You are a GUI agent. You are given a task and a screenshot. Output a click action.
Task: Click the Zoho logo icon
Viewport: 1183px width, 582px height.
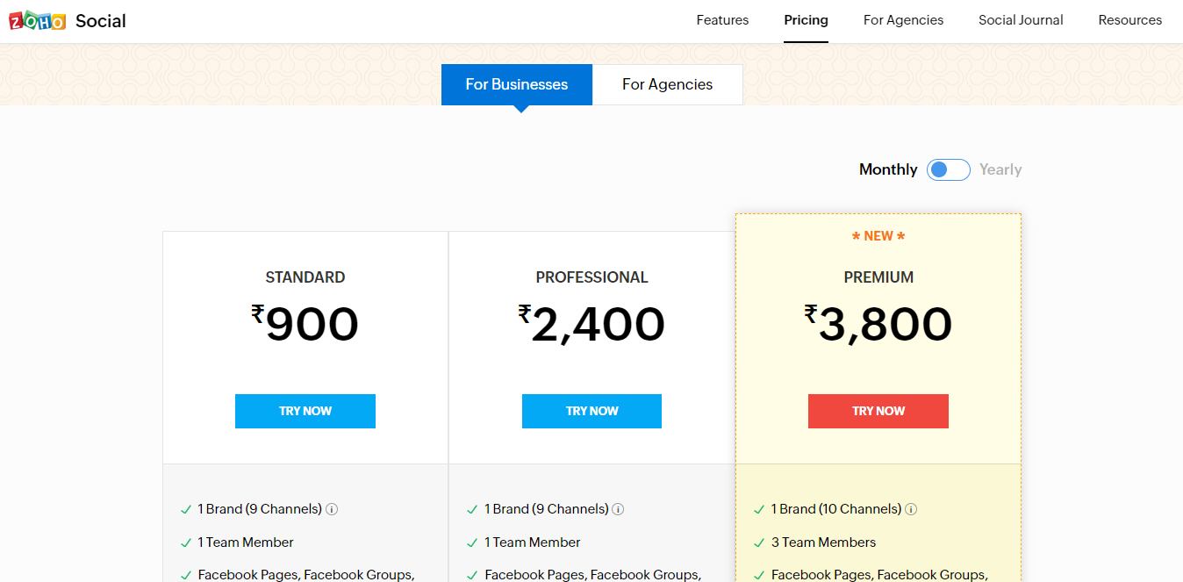(x=38, y=21)
